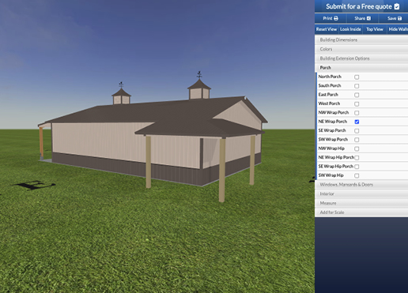Expand Windows, Mansards & Doors section
This screenshot has width=408, height=293.
point(361,185)
